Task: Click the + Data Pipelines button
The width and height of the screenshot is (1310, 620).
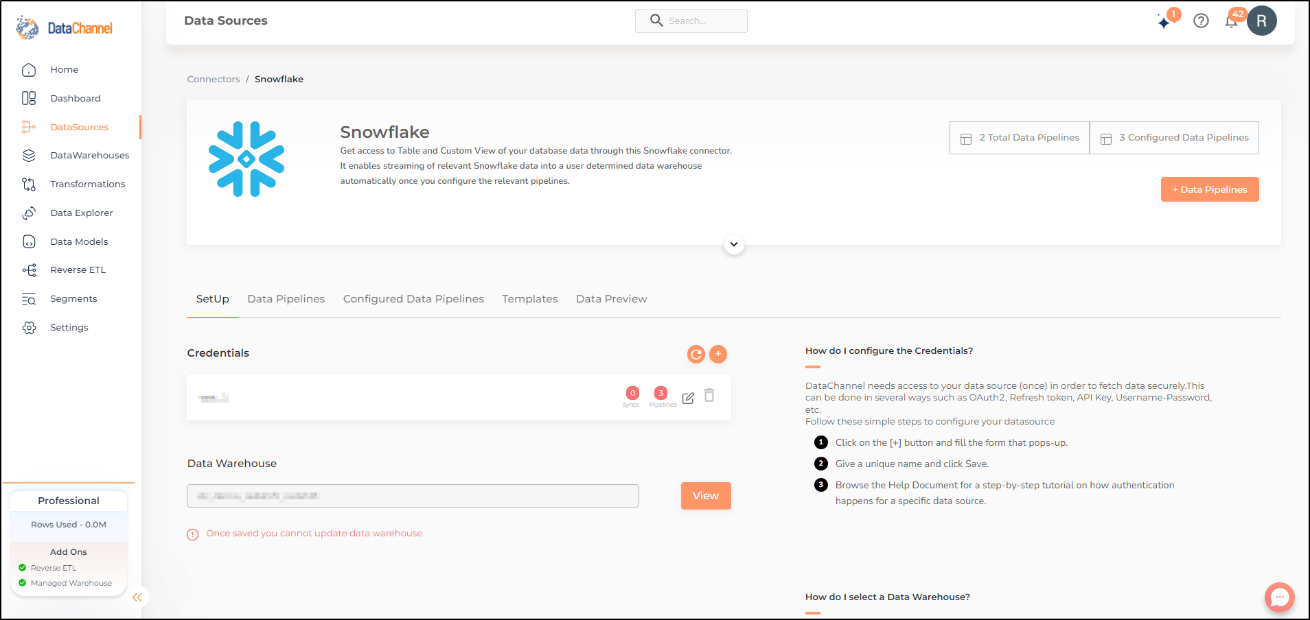Action: click(1210, 189)
